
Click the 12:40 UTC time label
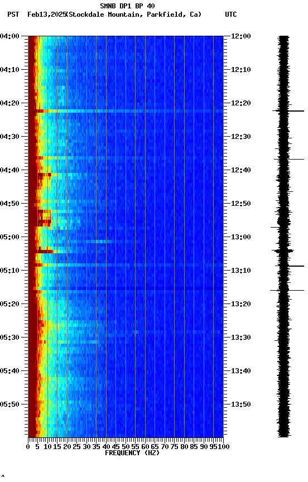(240, 170)
